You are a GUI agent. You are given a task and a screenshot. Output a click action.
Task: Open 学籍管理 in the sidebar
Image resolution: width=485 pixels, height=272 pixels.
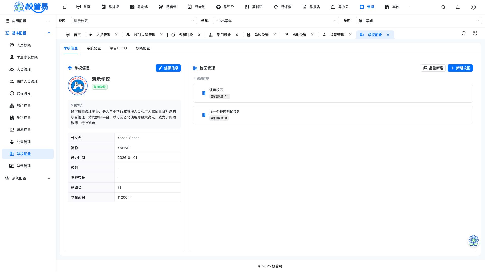pyautogui.click(x=28, y=166)
